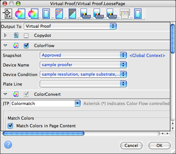Viewport: 176px width, 154px height.
Task: Open the Output To Virtual Proof dropdown
Action: [x=70, y=26]
